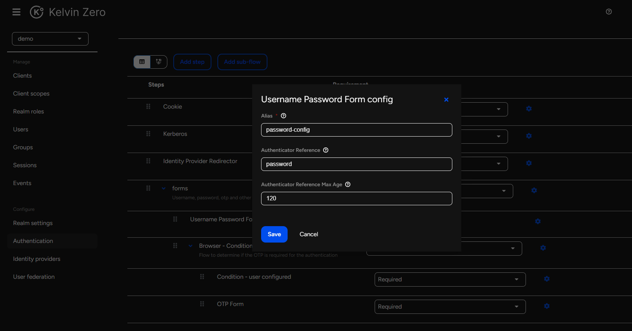Grab the drag handle of forms row

tap(148, 188)
